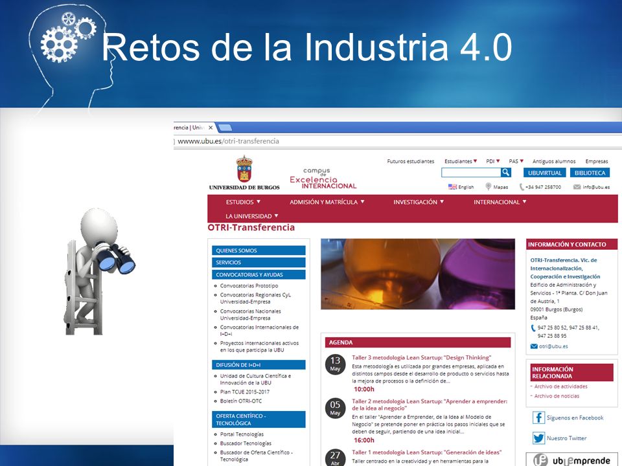Open Buscador Tecnologías link
Viewport: 622px width, 466px height.
coord(246,443)
